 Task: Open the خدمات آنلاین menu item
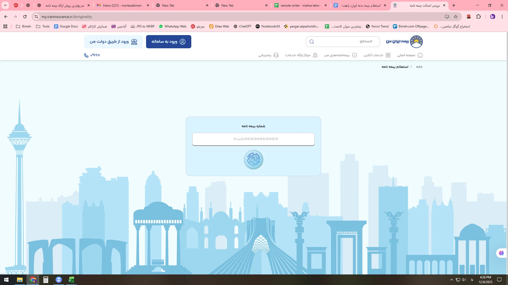(377, 55)
